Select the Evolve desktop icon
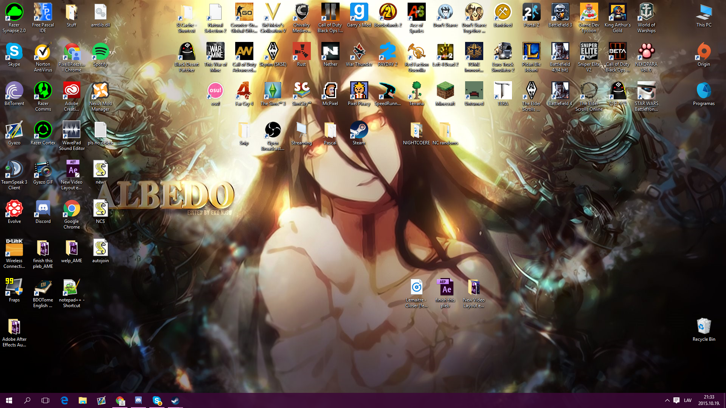726x408 pixels. point(14,212)
